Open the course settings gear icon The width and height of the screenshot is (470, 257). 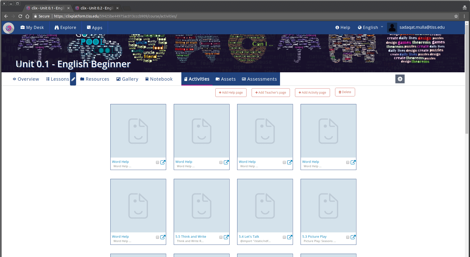coord(400,79)
